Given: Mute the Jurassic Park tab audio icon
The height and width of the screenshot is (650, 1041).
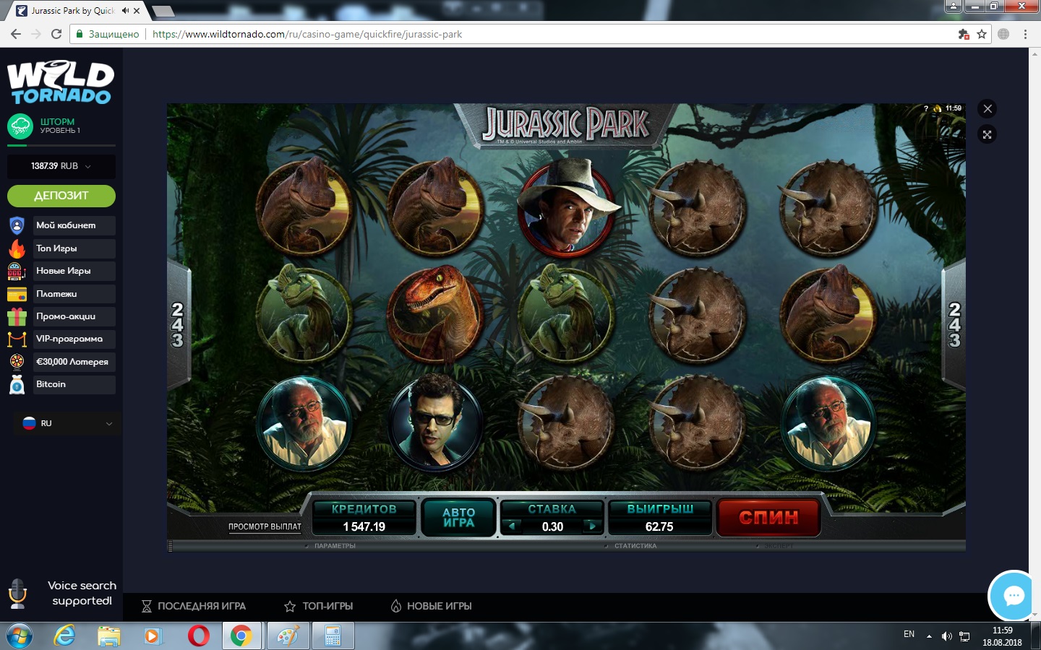Looking at the screenshot, I should click(x=125, y=11).
